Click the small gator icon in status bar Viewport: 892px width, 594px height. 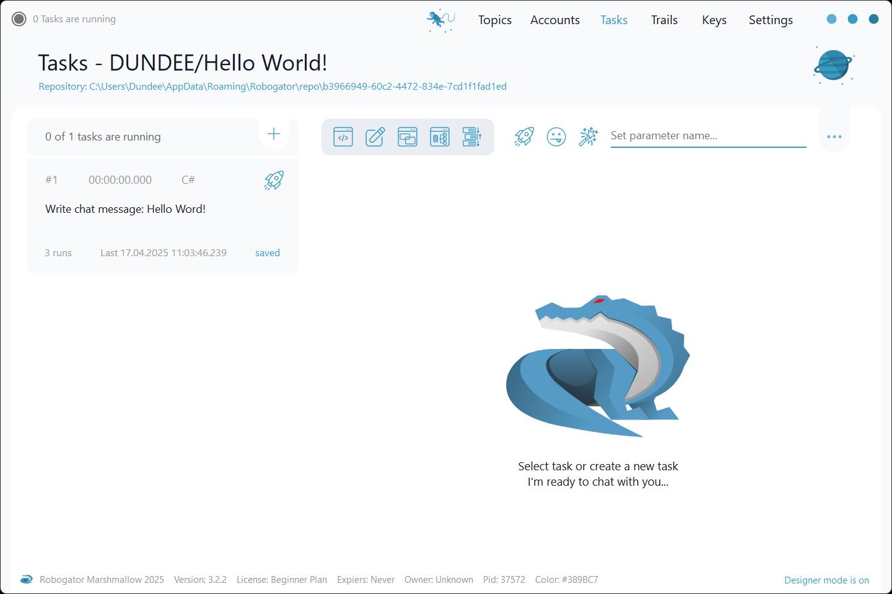(x=27, y=580)
